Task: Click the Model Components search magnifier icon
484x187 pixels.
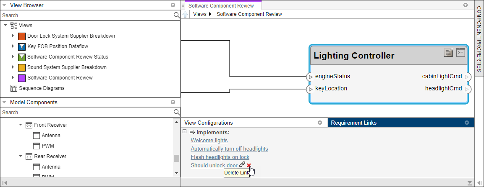Action: tap(177, 112)
